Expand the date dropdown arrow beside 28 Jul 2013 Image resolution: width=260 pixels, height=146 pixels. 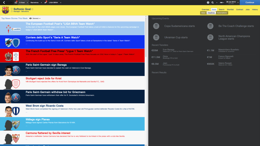pos(238,3)
